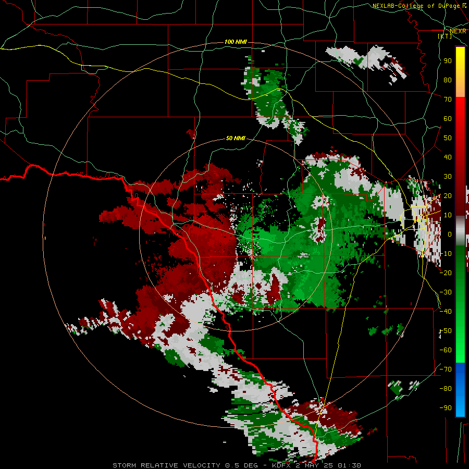Click the -20 value on the velocity scale

[x=446, y=273]
